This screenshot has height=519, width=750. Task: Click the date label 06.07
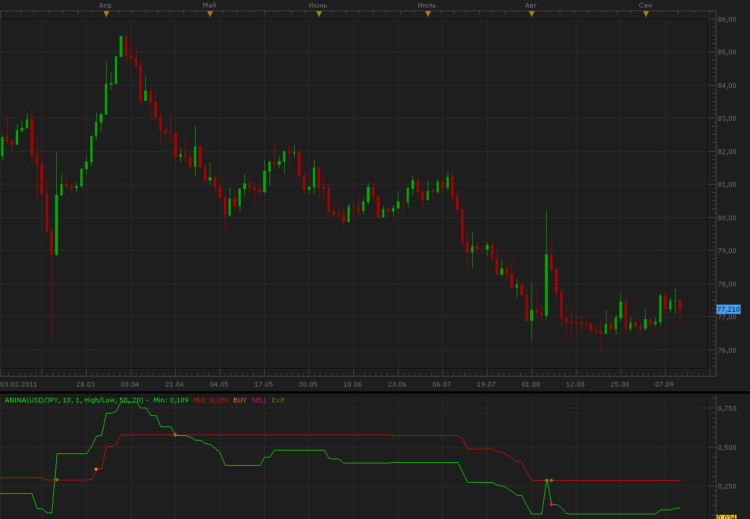[442, 384]
